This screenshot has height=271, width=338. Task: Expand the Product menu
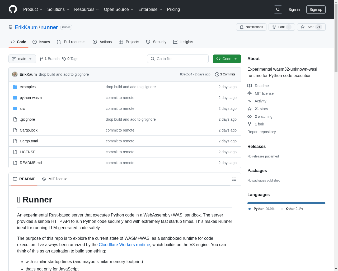[x=33, y=10]
